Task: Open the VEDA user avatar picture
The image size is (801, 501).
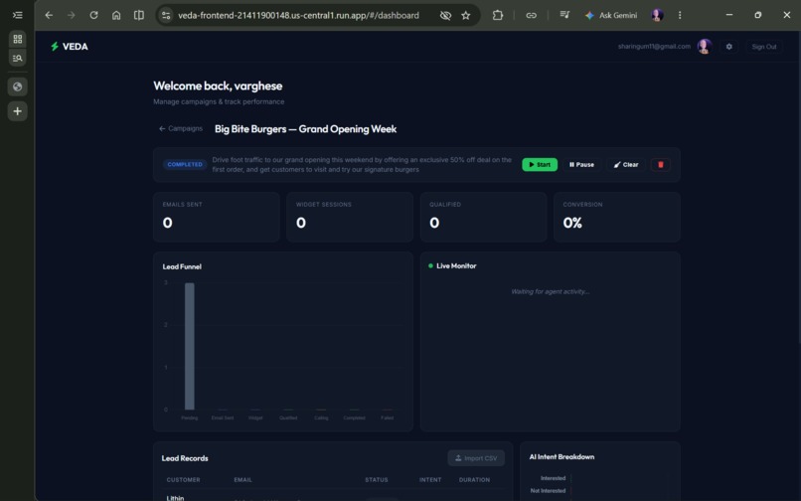Action: (x=705, y=47)
